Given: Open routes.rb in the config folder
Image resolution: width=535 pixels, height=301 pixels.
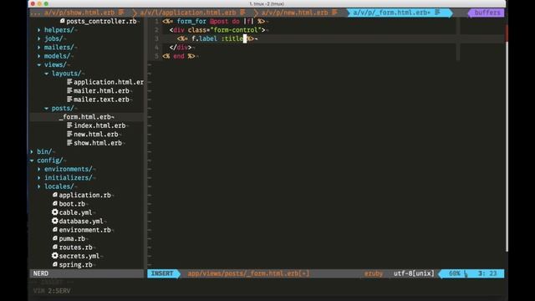Looking at the screenshot, I should (x=75, y=247).
